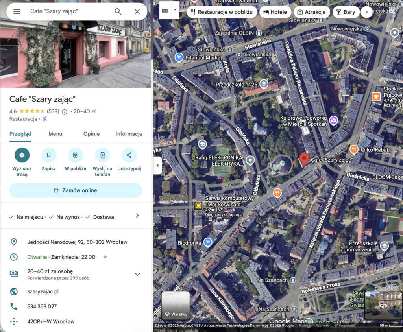
Task: Collapse the side panel arrow
Action: pyautogui.click(x=157, y=166)
